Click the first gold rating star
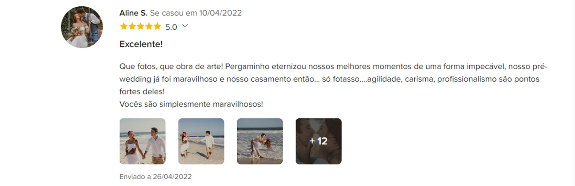 tap(124, 26)
